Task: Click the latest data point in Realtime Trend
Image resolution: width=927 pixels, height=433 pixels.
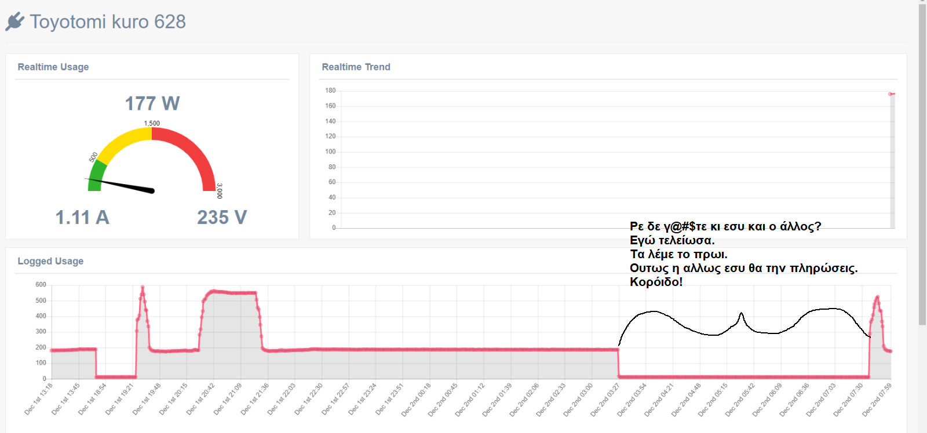Action: (x=891, y=94)
